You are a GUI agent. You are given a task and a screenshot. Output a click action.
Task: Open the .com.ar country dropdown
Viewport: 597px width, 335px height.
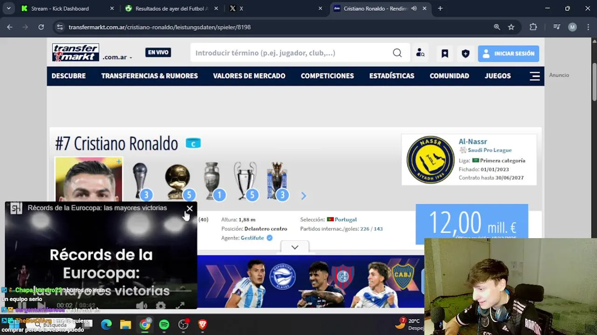tap(117, 57)
